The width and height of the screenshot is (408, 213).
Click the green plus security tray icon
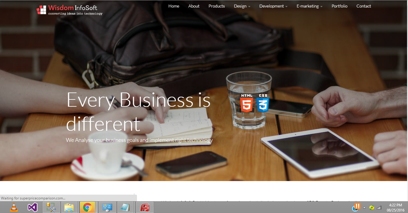[x=372, y=208]
